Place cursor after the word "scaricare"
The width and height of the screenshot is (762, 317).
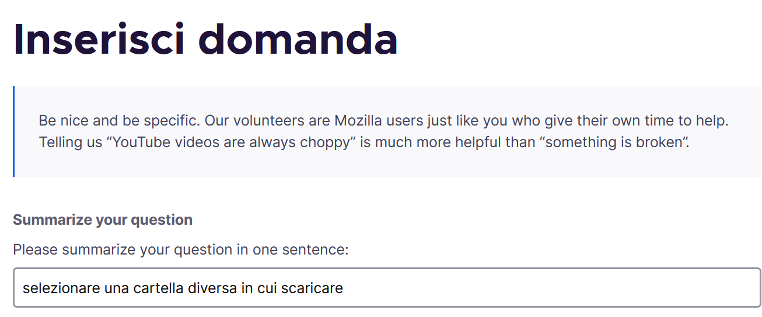tap(344, 288)
